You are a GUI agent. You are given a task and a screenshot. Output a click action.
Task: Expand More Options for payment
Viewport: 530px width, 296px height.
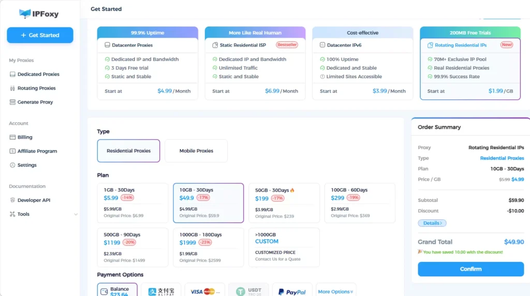tap(335, 291)
